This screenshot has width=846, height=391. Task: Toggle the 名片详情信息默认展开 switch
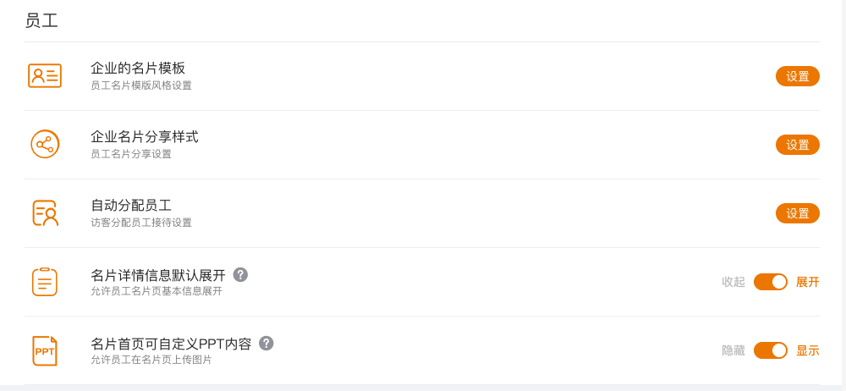point(770,282)
